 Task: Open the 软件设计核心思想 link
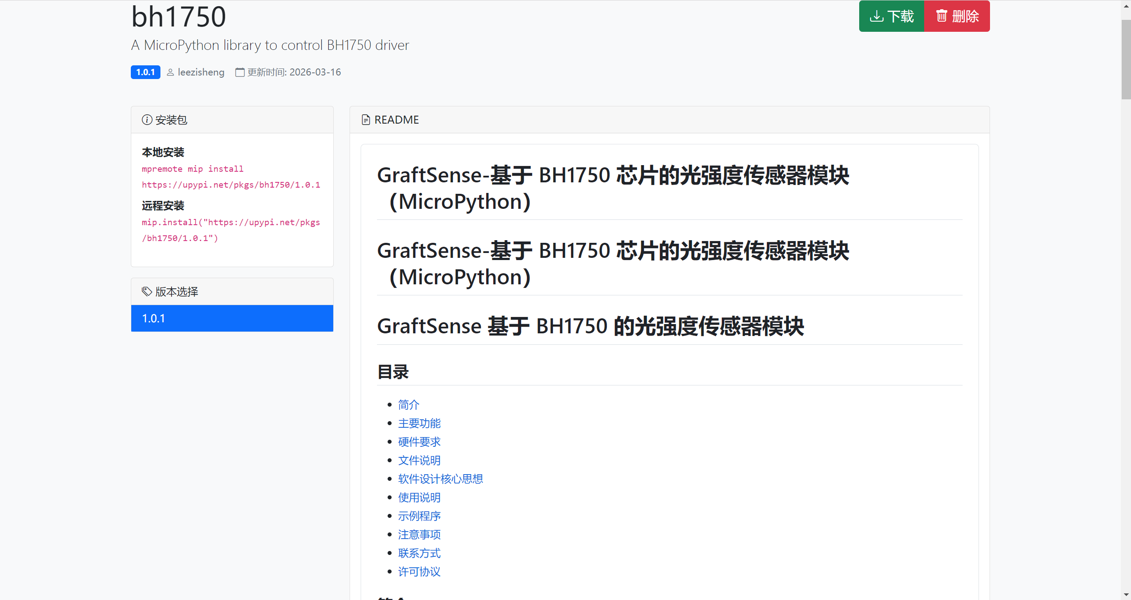click(441, 479)
